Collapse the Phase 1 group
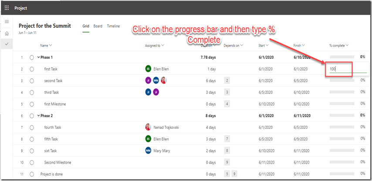Viewport: 372px width, 181px height. [38, 57]
